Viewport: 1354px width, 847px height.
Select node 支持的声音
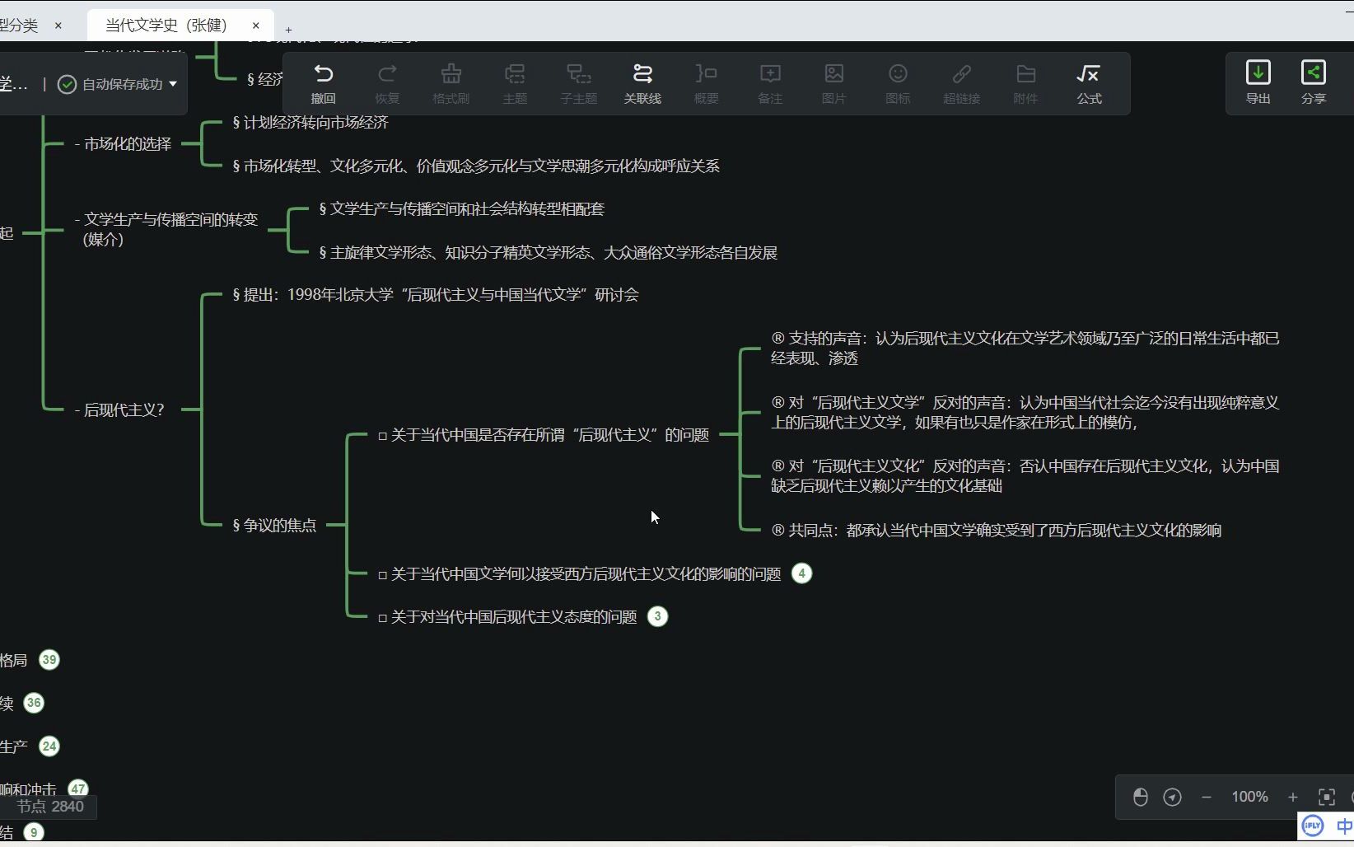[1025, 348]
